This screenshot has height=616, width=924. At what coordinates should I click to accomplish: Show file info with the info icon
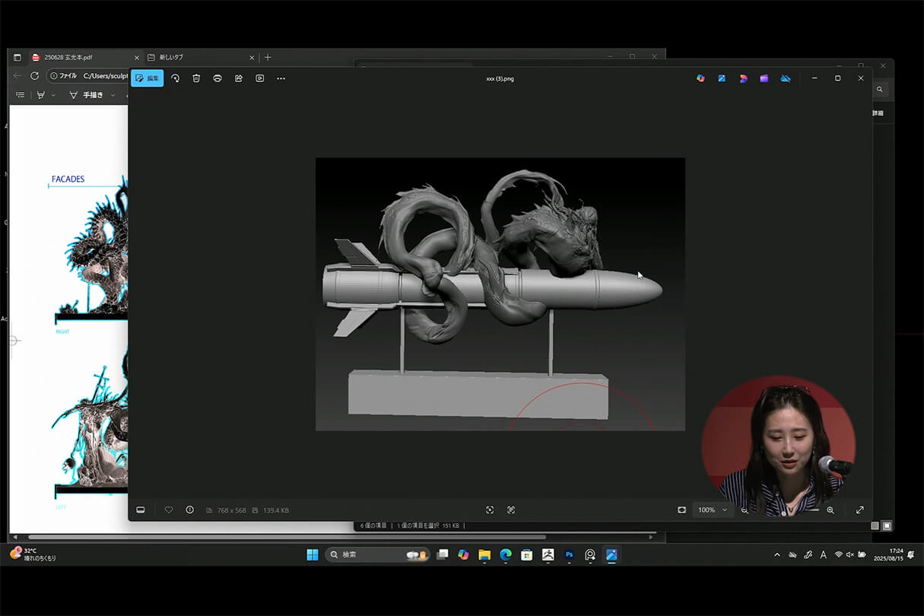click(x=189, y=510)
